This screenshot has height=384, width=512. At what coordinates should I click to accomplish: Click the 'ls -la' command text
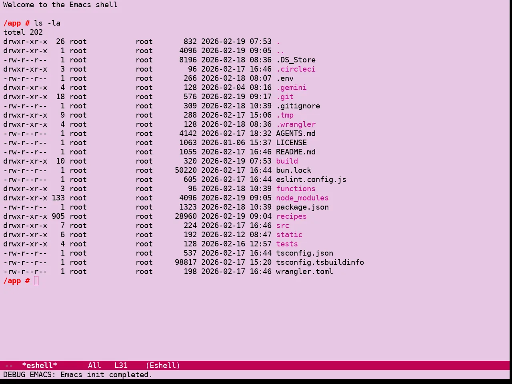pos(47,23)
